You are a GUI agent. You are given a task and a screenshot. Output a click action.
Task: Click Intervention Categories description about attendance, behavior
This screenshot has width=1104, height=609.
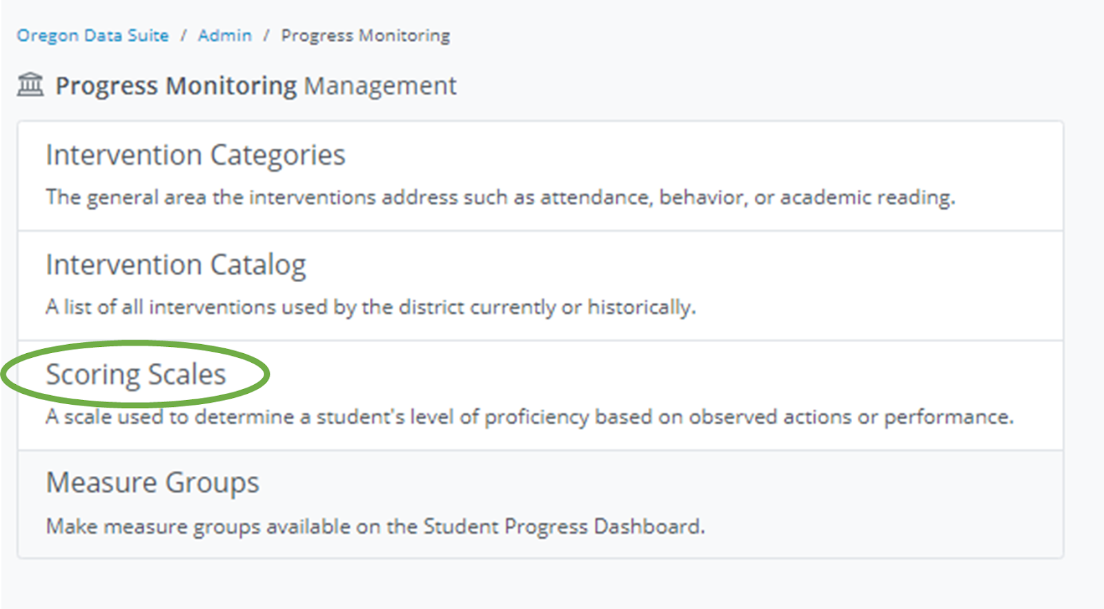point(500,197)
